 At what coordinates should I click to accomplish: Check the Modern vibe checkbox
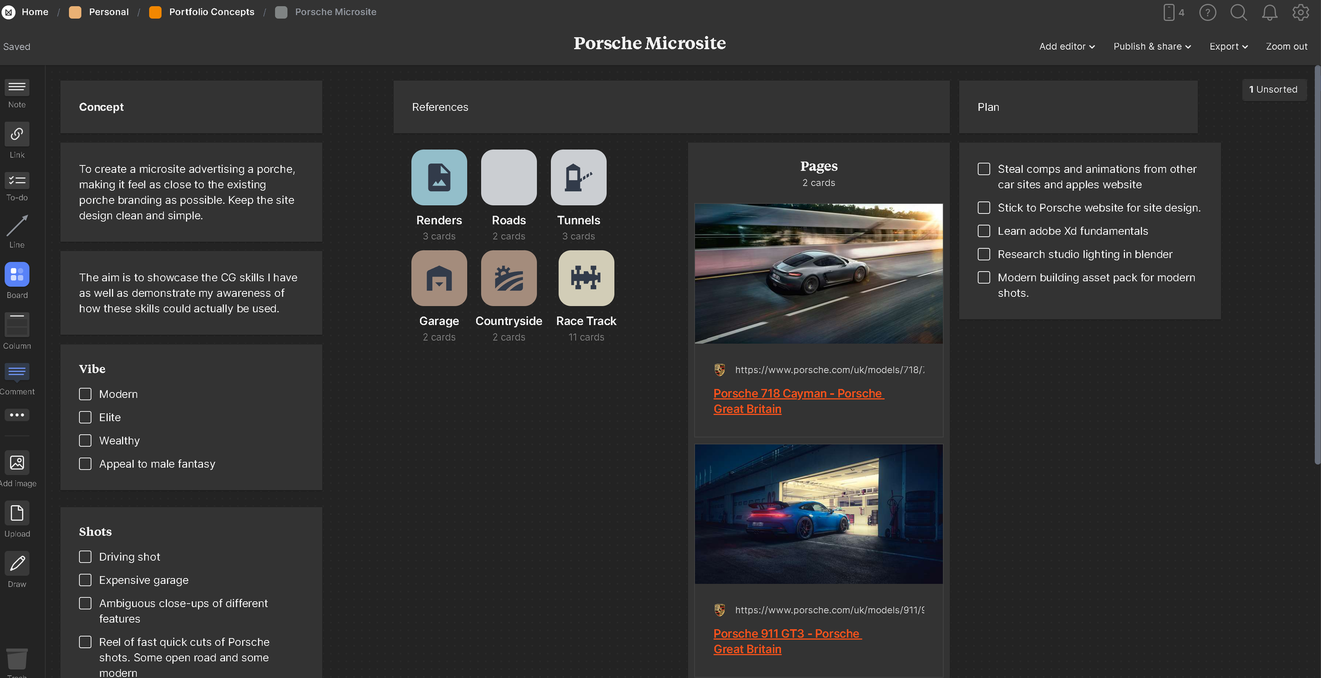tap(85, 394)
